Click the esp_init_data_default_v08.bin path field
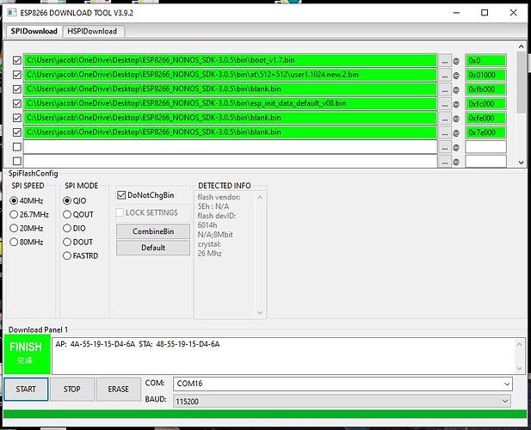Screen dimensions: 531x430 pyautogui.click(x=231, y=103)
